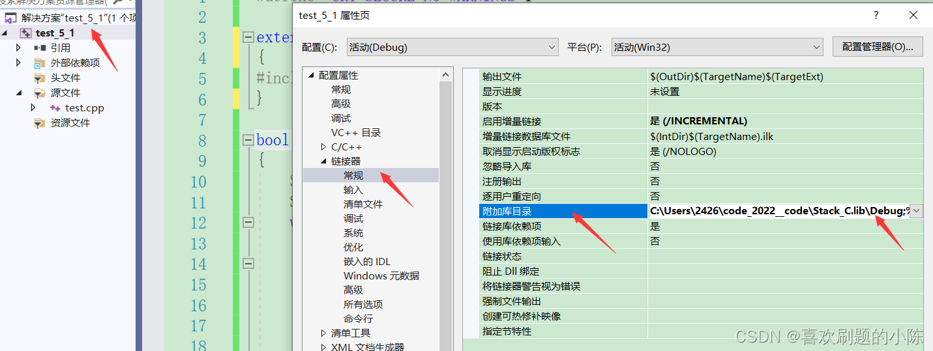Click the help question mark button
Screen dimensions: 933x351
[876, 15]
